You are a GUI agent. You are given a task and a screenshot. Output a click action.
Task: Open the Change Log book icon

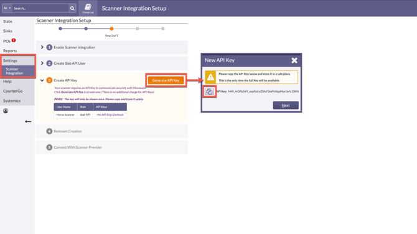88,8
